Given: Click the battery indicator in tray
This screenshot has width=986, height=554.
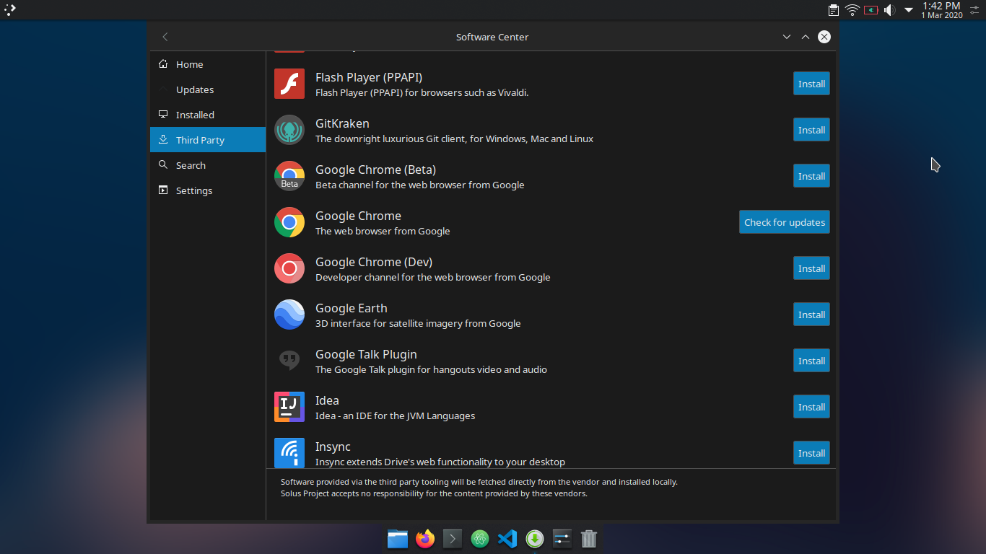Looking at the screenshot, I should click(x=871, y=10).
